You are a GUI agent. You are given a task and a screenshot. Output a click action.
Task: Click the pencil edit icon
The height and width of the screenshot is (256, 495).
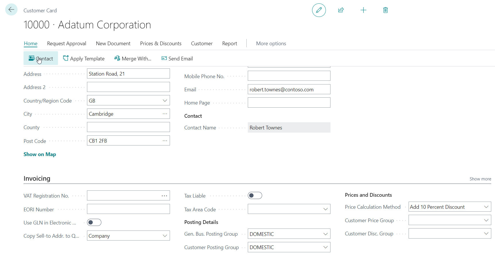(x=319, y=10)
